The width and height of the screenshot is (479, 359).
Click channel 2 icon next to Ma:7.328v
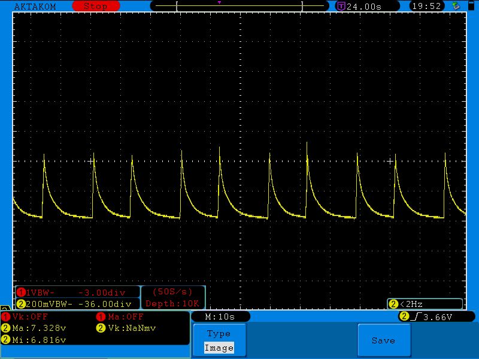point(5,328)
